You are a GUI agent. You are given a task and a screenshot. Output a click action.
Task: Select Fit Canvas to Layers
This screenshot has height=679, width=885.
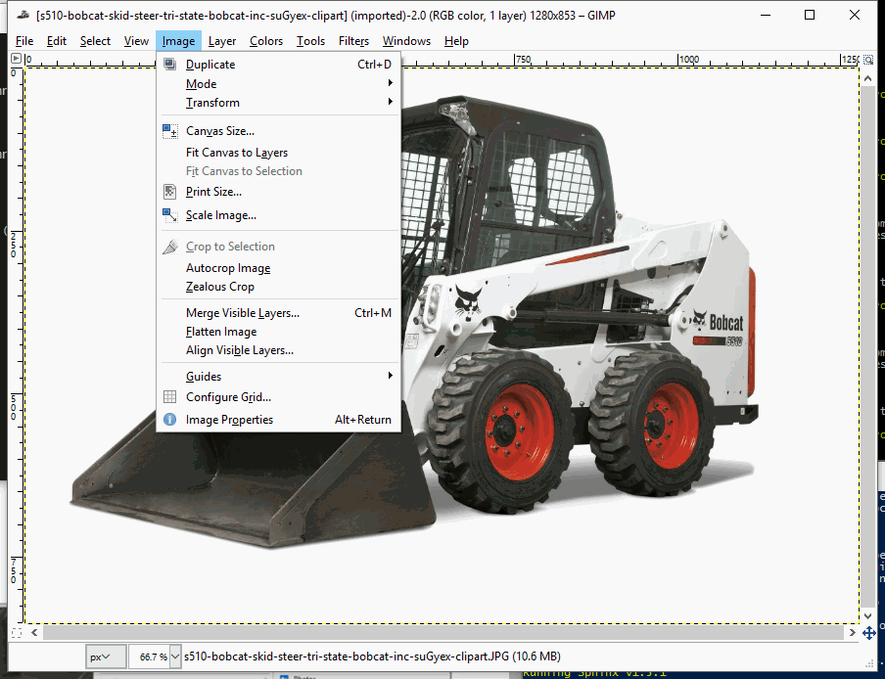279,153
